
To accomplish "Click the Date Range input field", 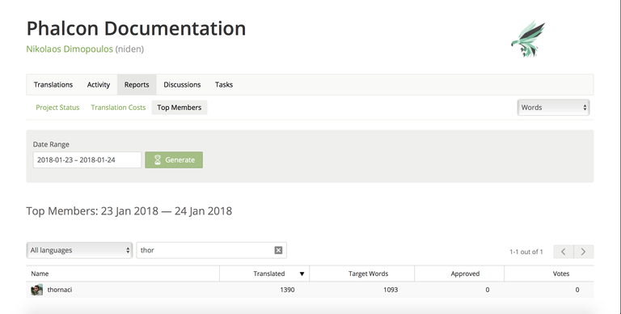I will click(87, 159).
